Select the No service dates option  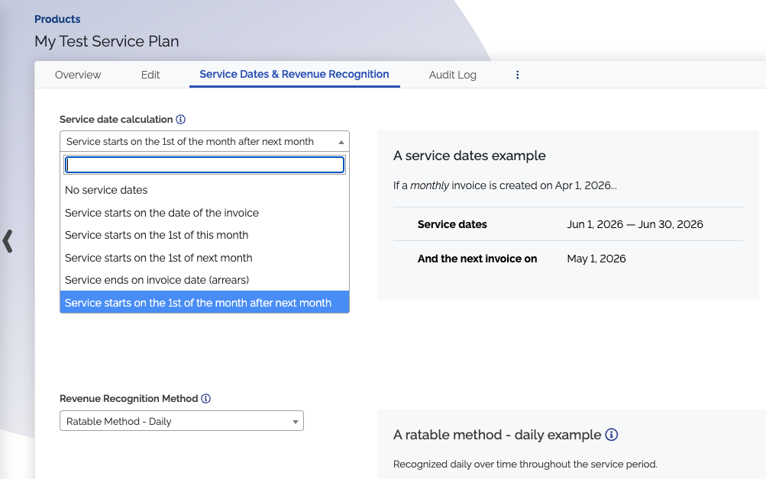[106, 190]
